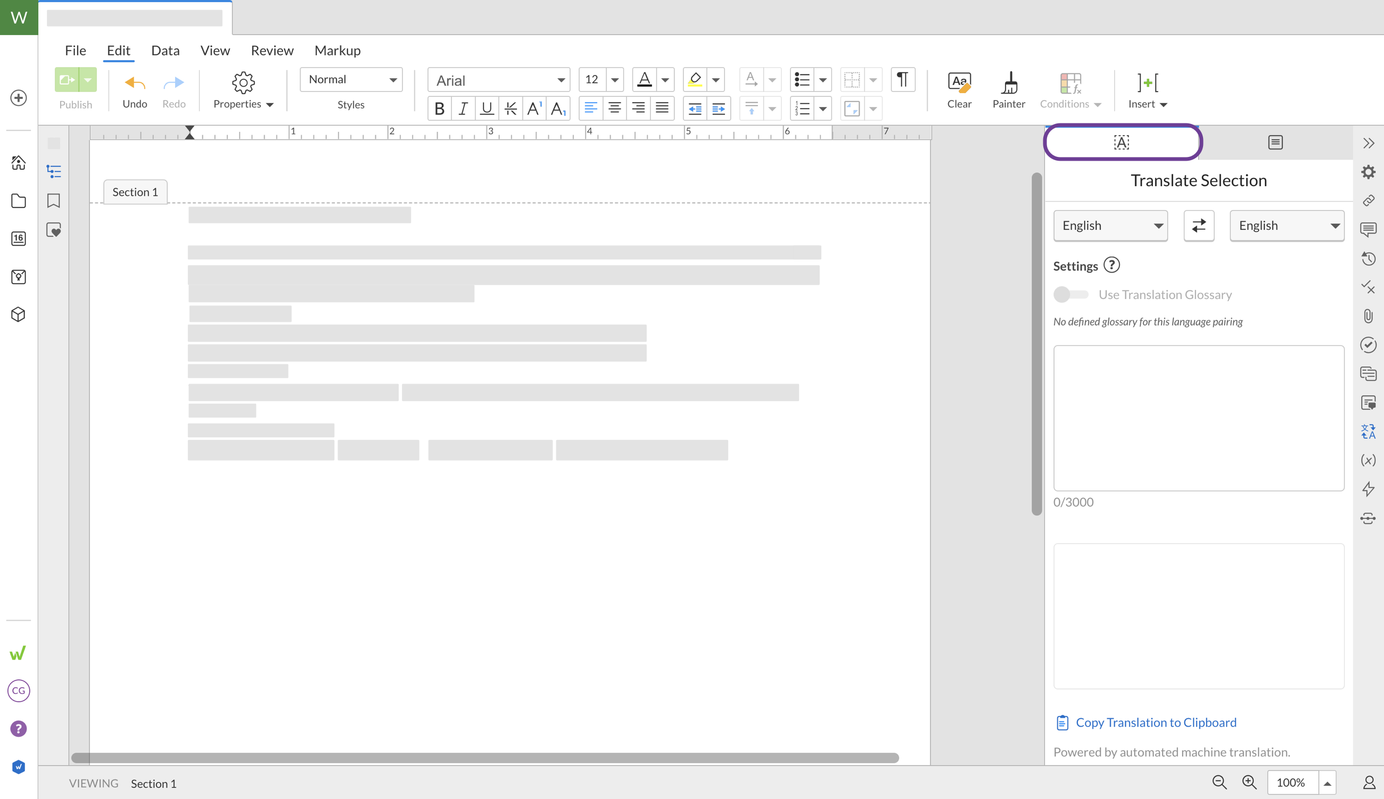Open the Arial font dropdown
The width and height of the screenshot is (1384, 799).
tap(498, 80)
